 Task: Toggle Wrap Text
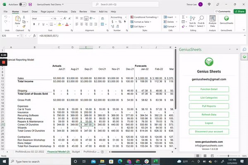tap(103, 19)
